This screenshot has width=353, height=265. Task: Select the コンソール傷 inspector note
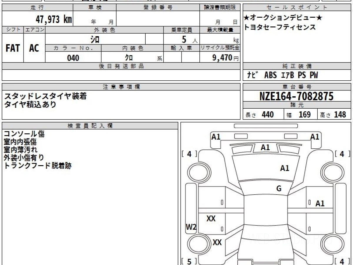pos(24,134)
